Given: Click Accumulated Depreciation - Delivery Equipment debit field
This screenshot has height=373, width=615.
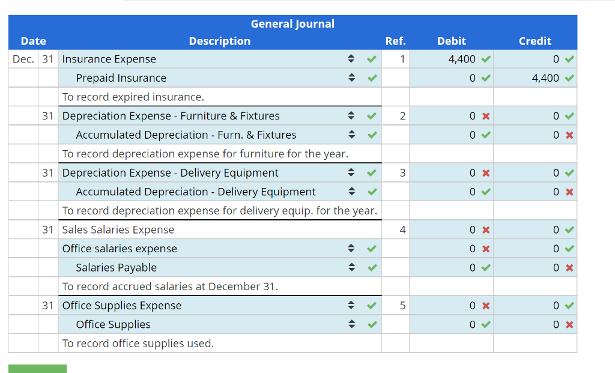Looking at the screenshot, I should [x=452, y=192].
